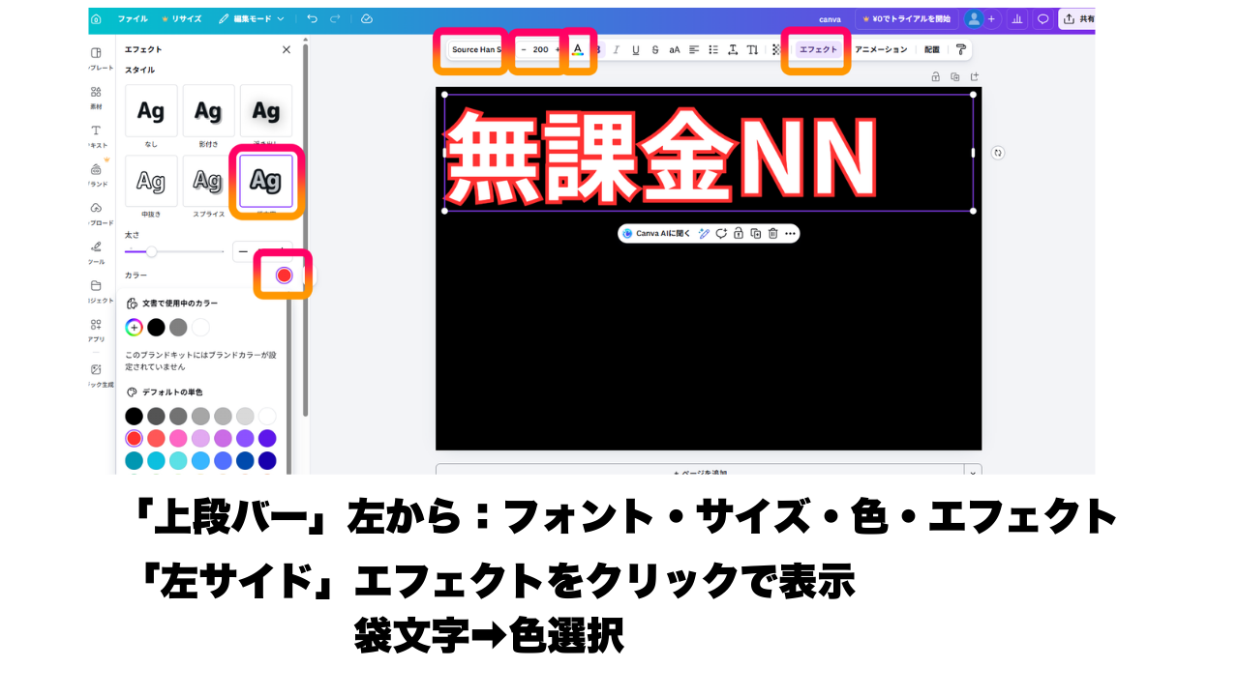Open the 配置 position tab
Image resolution: width=1239 pixels, height=696 pixels.
[x=931, y=49]
